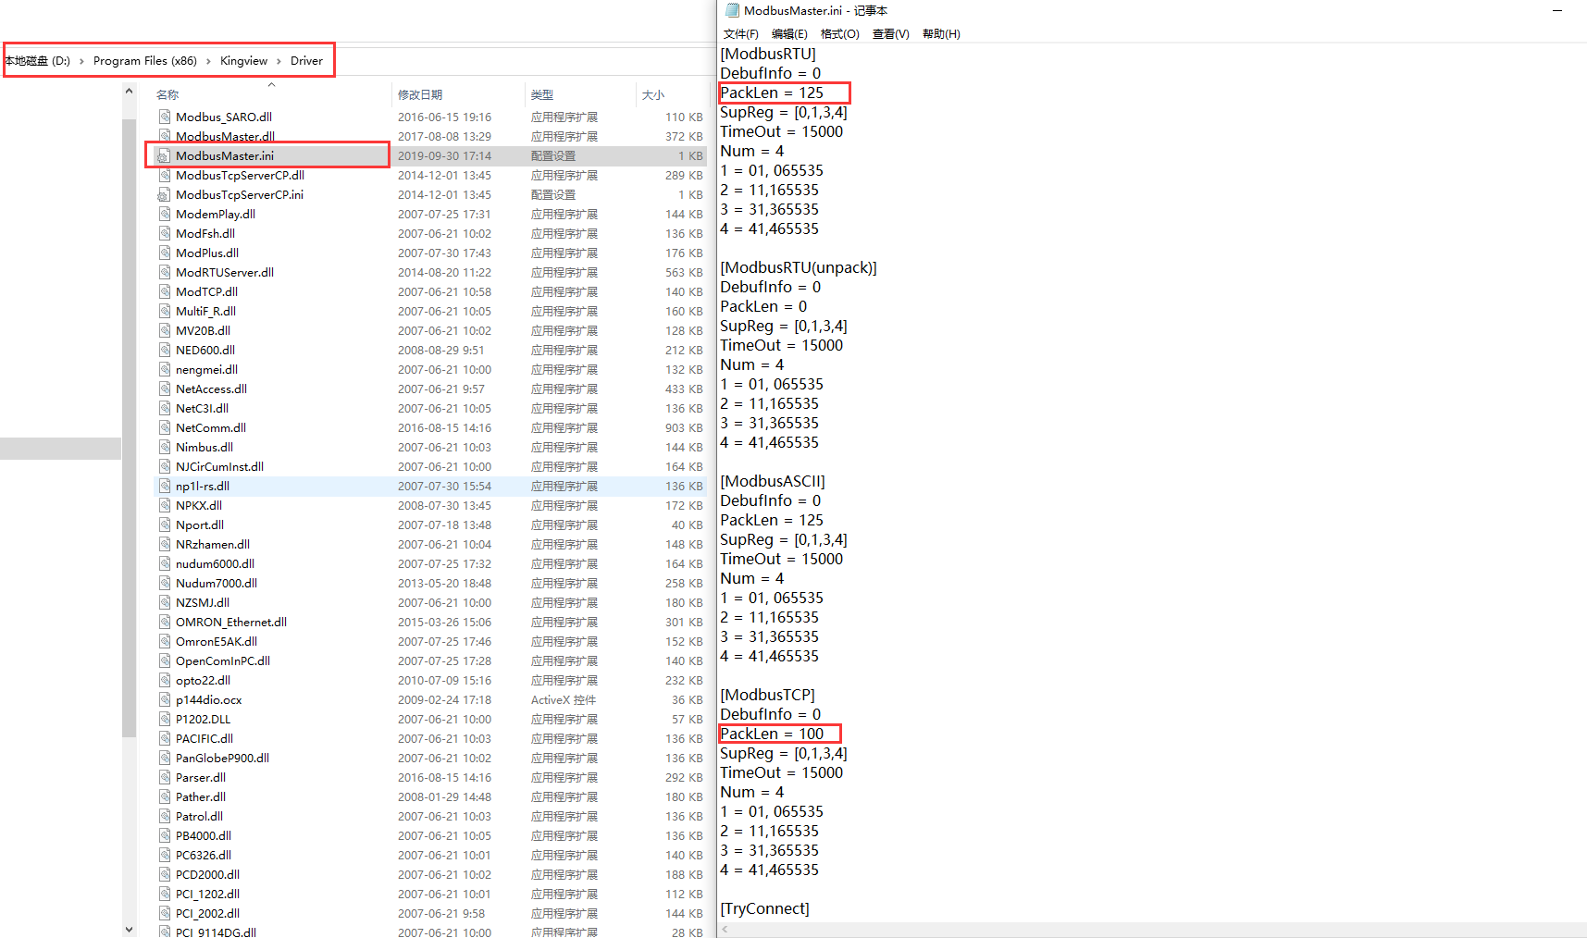
Task: Select the NZSMJ.dll file name
Action: (x=203, y=602)
